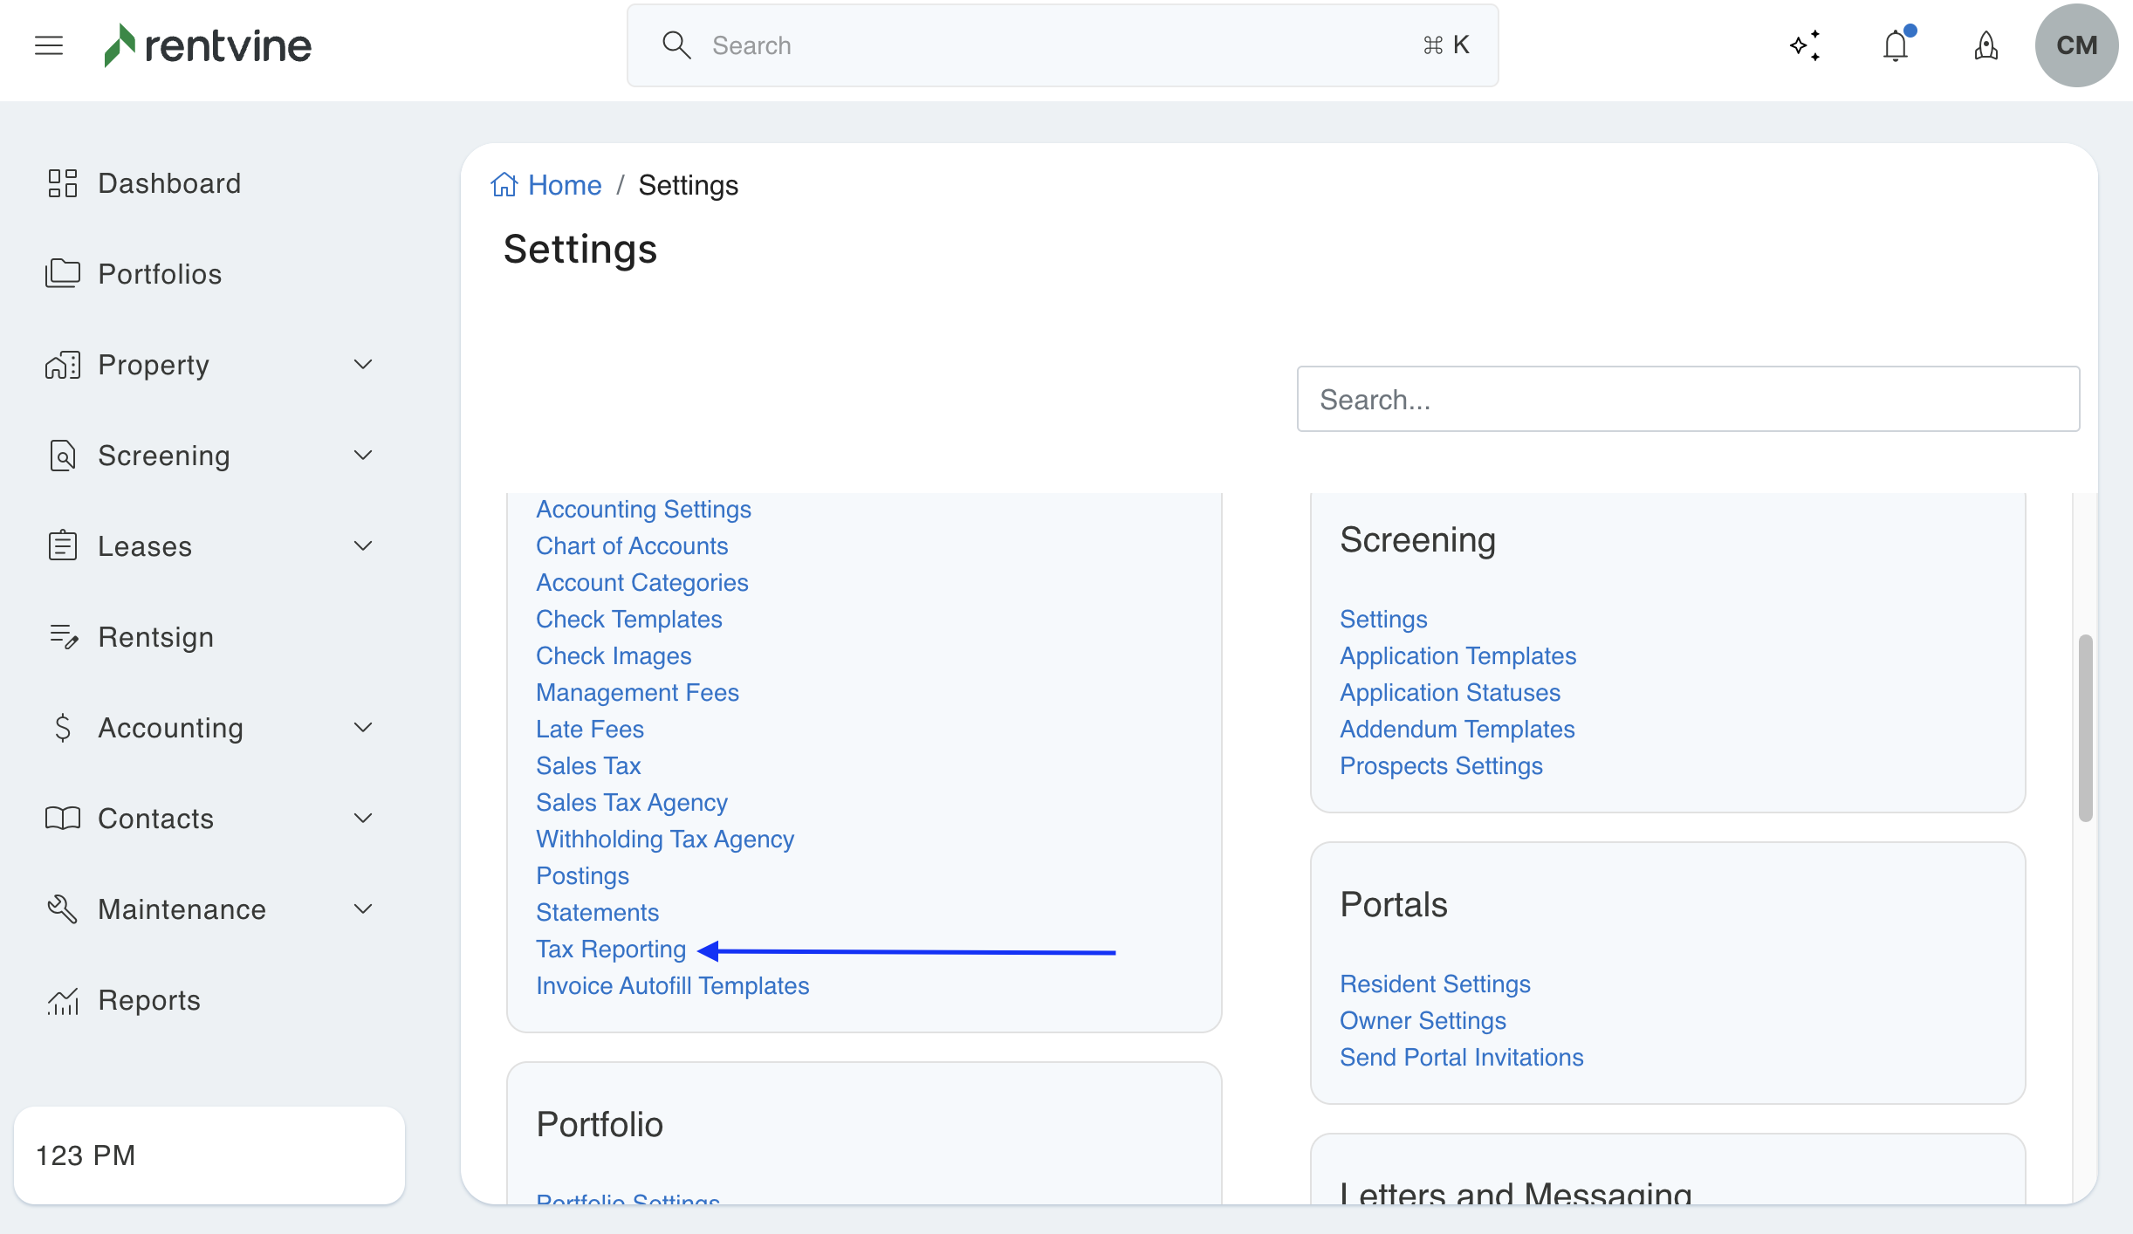The width and height of the screenshot is (2133, 1234).
Task: Go to Portfolios in sidebar
Action: (160, 274)
